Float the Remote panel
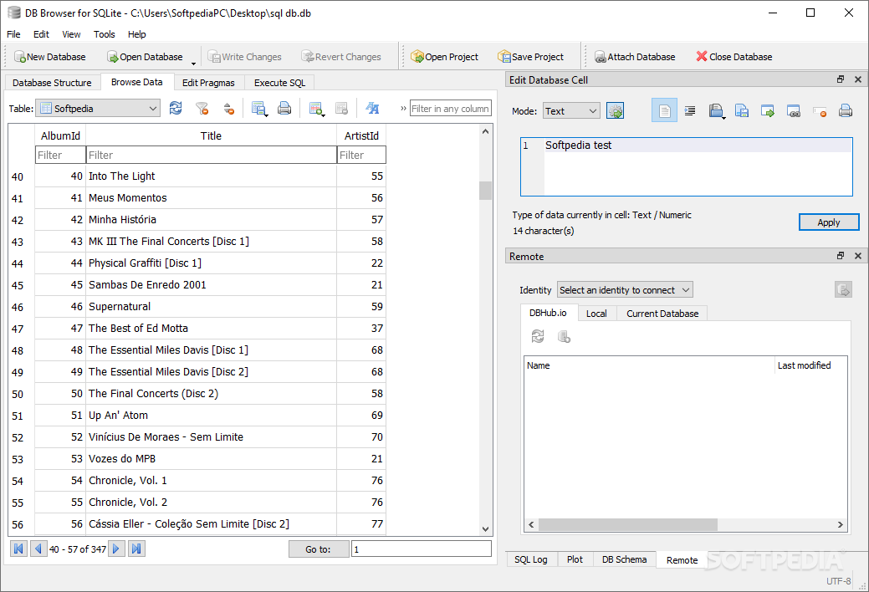This screenshot has width=869, height=592. [x=841, y=256]
